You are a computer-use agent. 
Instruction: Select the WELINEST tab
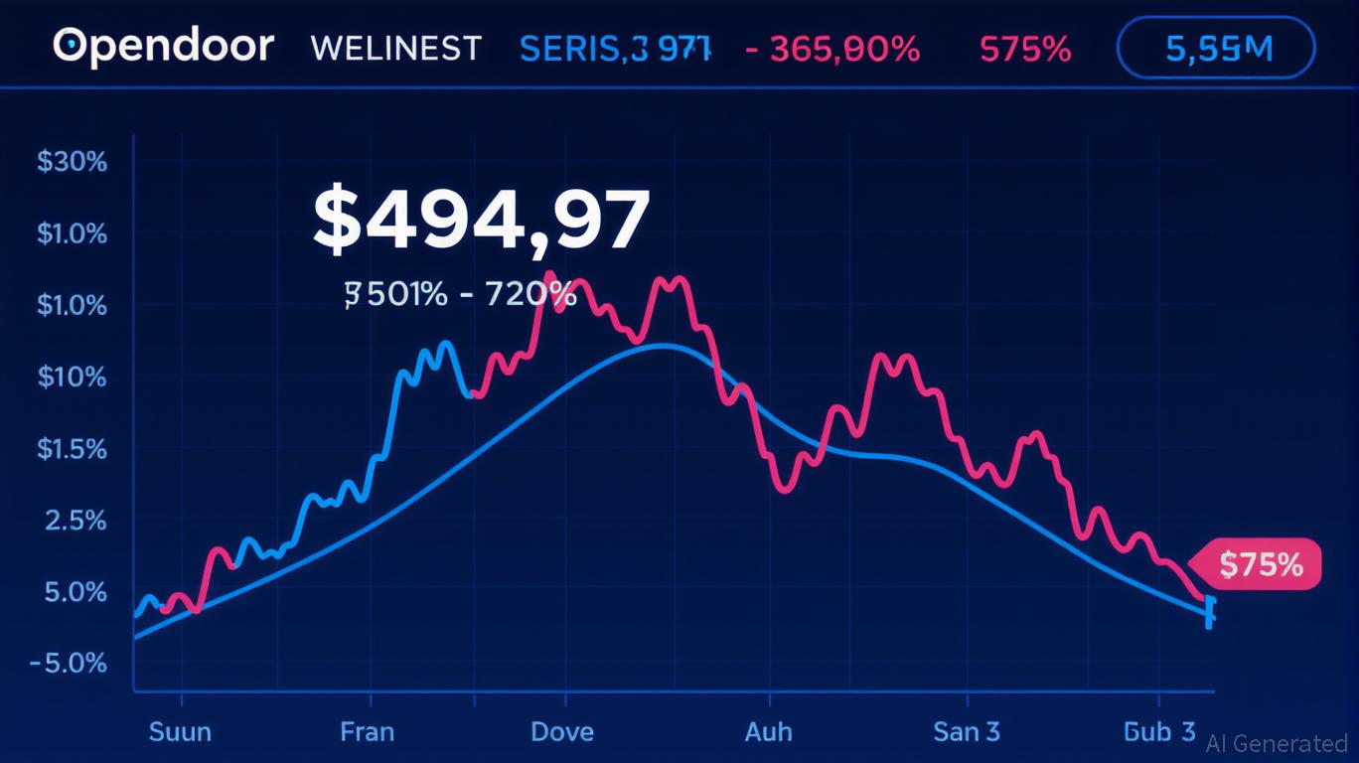[x=395, y=48]
